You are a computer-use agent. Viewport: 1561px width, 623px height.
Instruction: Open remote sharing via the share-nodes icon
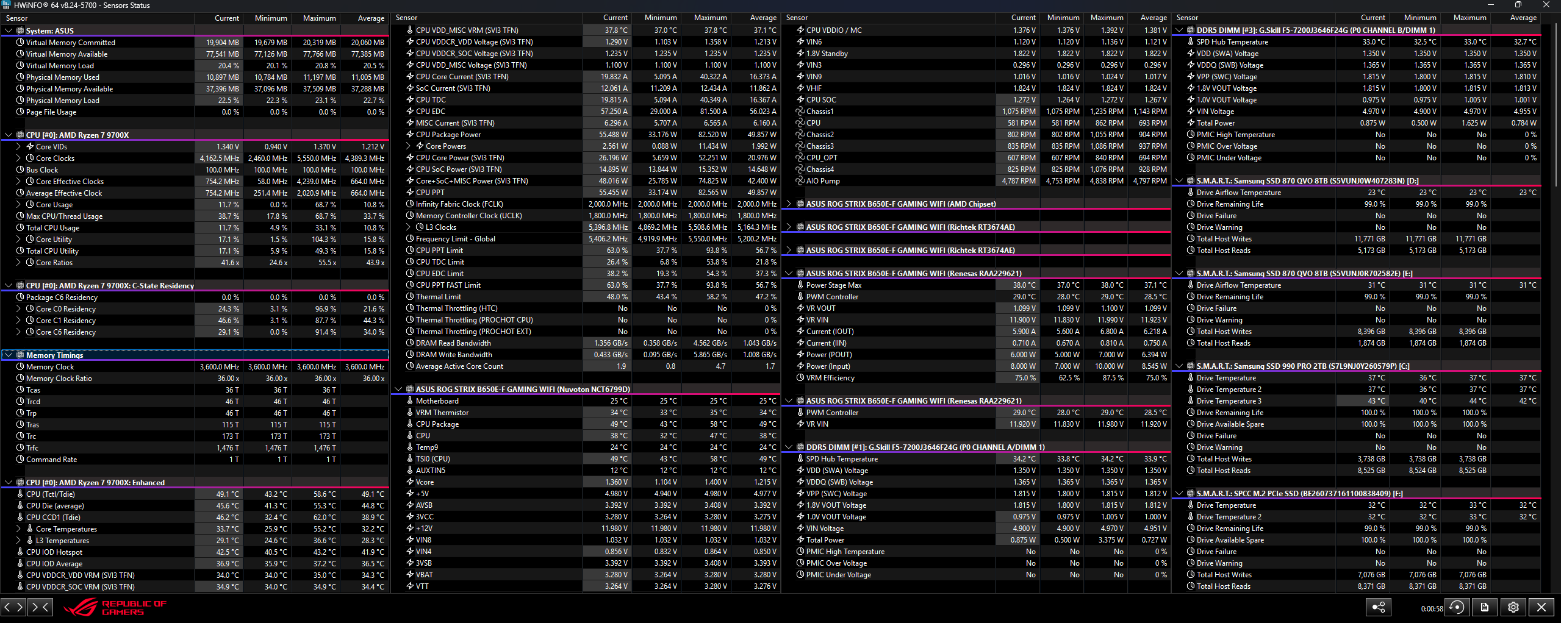coord(1379,607)
